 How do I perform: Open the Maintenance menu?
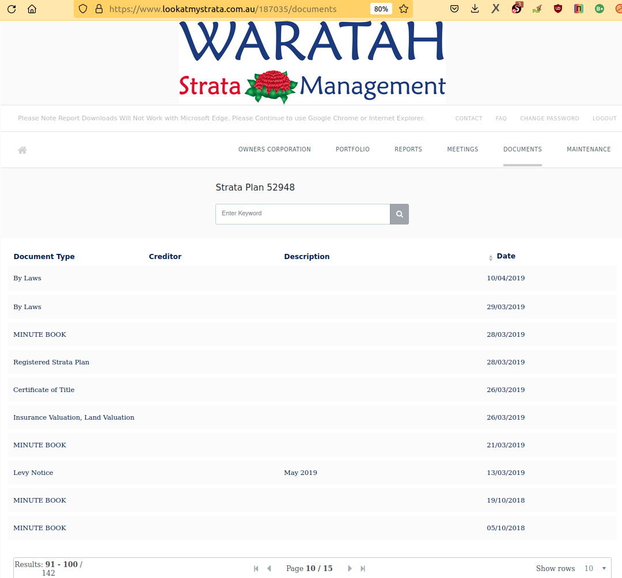point(589,150)
